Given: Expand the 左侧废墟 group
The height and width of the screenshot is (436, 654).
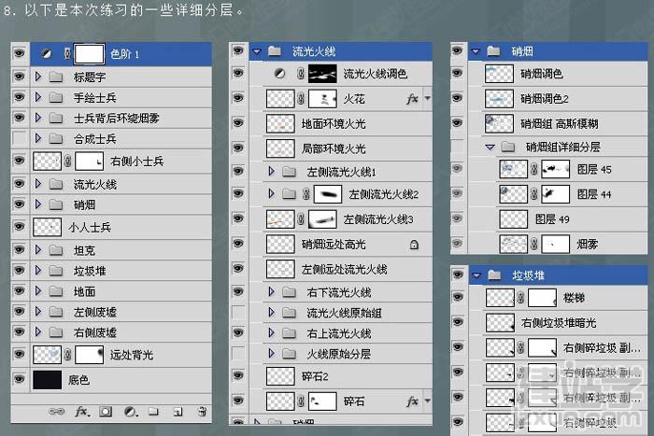Looking at the screenshot, I should click(x=38, y=312).
